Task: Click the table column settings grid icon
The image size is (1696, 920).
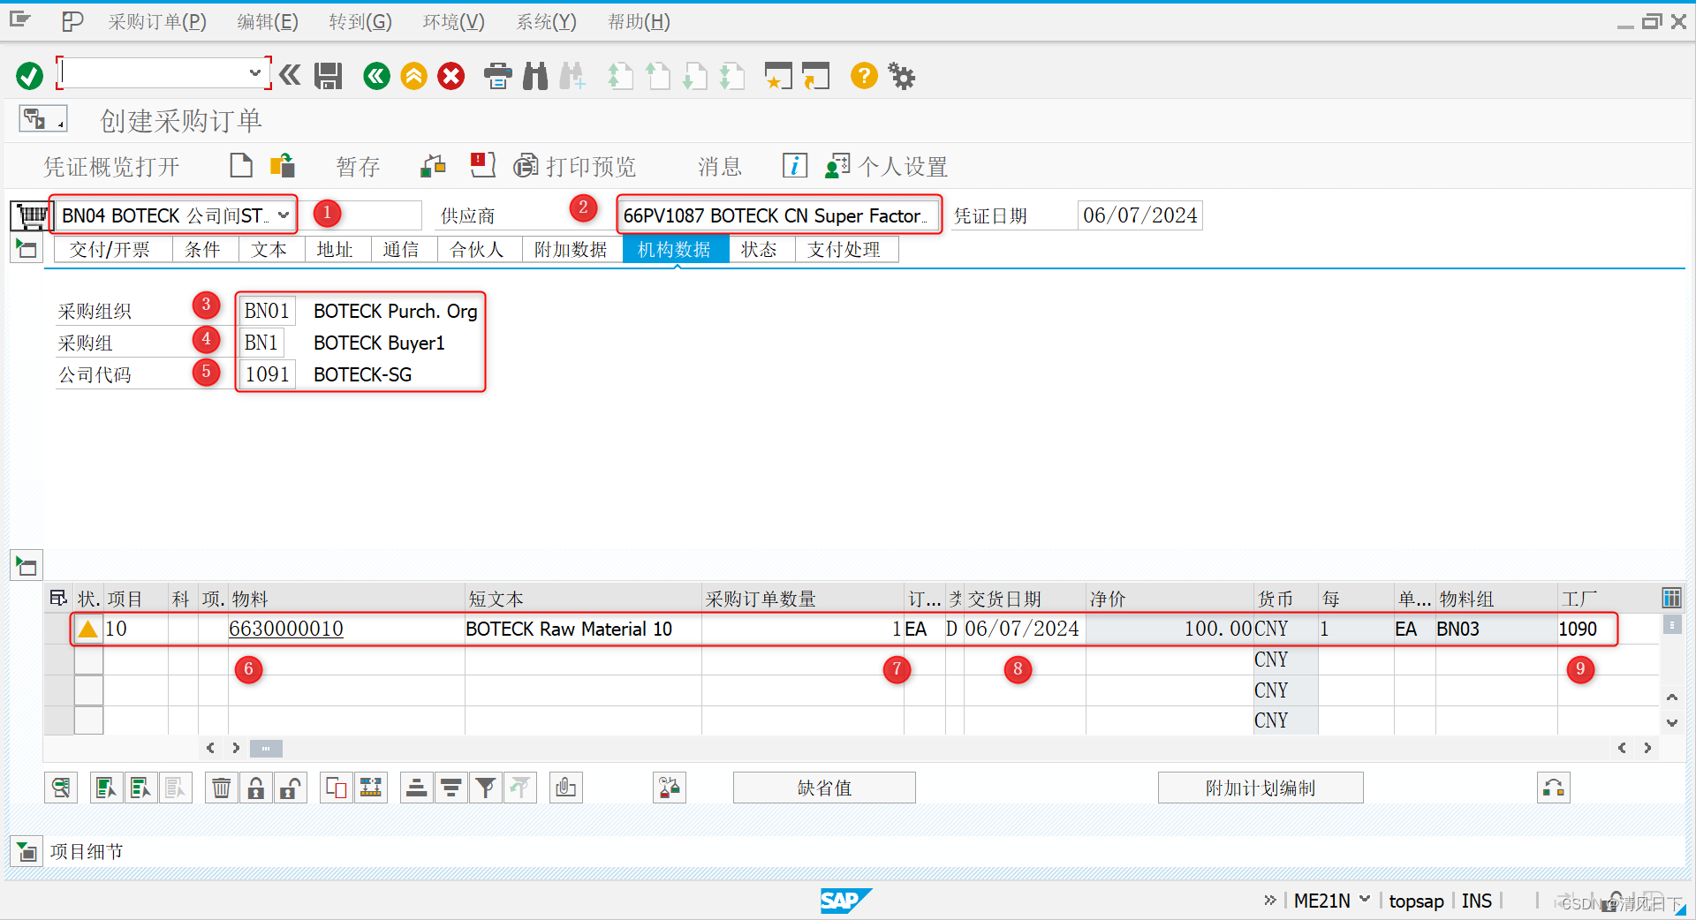Action: [1671, 599]
